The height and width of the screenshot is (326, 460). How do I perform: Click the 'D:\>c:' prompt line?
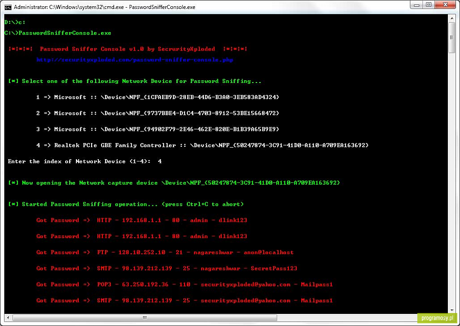coord(15,22)
